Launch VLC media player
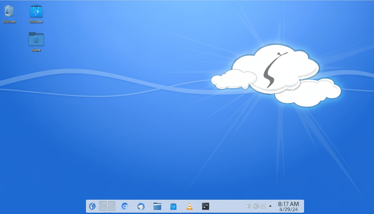The width and height of the screenshot is (374, 214). point(190,206)
